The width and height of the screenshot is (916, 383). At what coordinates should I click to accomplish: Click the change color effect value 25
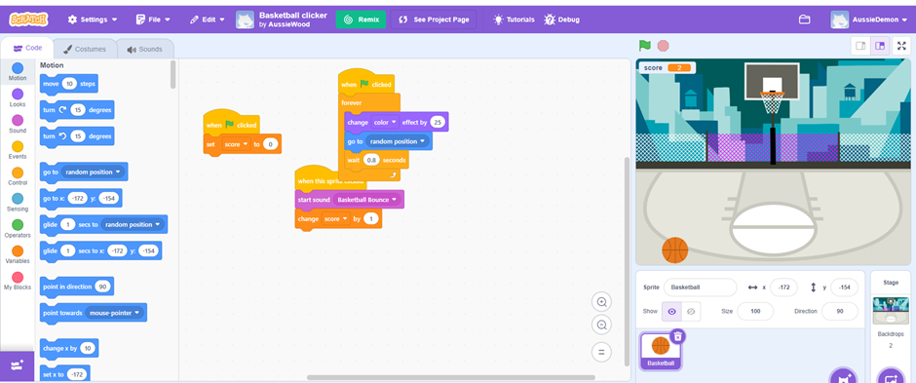(x=437, y=123)
